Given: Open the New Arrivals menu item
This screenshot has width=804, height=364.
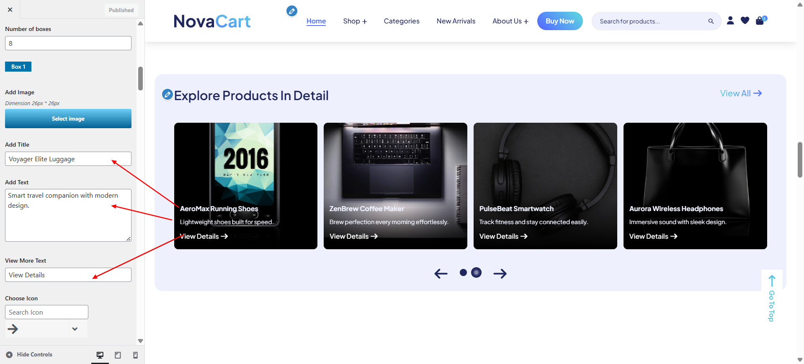Looking at the screenshot, I should pos(456,21).
